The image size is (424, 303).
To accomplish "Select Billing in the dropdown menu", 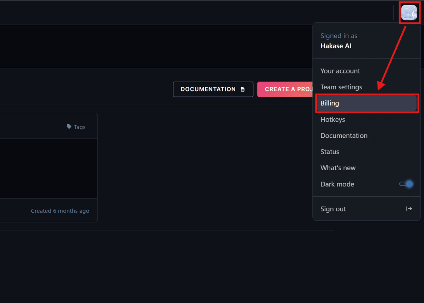I will coord(366,103).
